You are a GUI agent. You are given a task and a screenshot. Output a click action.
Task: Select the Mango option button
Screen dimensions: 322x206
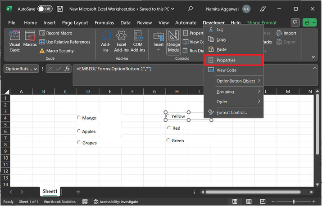click(79, 118)
